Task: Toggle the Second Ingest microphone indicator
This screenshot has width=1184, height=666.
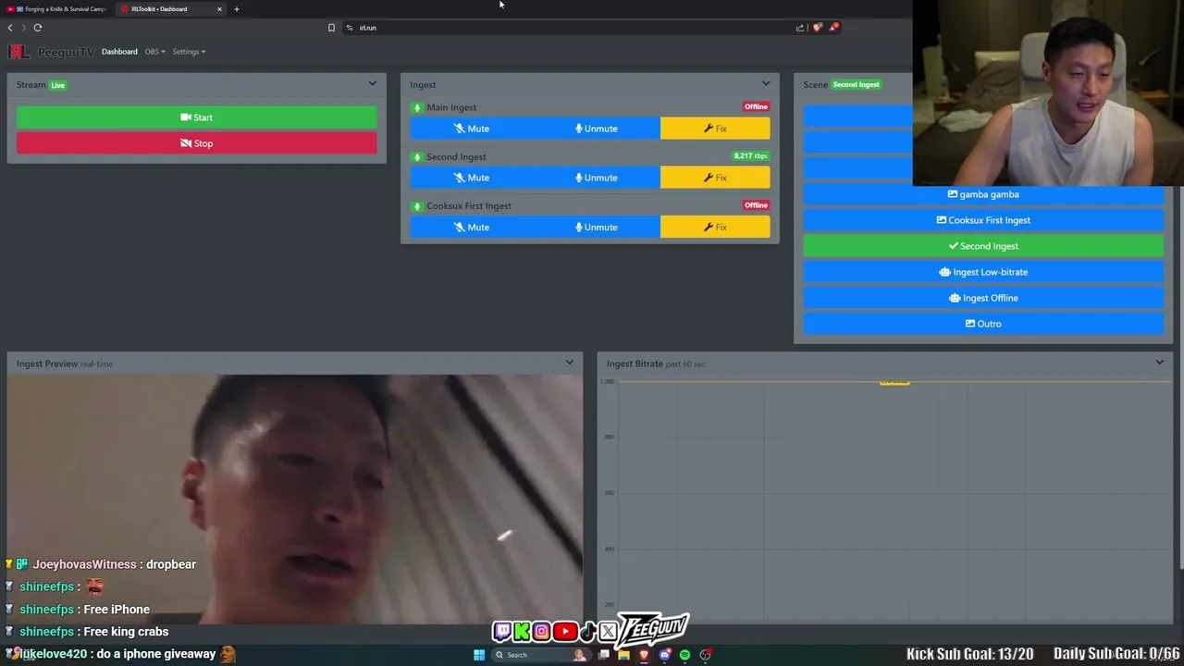Action: 417,157
